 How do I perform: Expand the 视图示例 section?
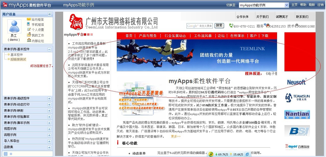pos(49,129)
